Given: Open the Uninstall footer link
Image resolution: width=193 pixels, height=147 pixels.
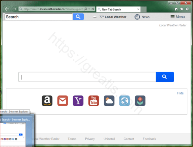Looking at the screenshot, I should pyautogui.click(x=109, y=139).
